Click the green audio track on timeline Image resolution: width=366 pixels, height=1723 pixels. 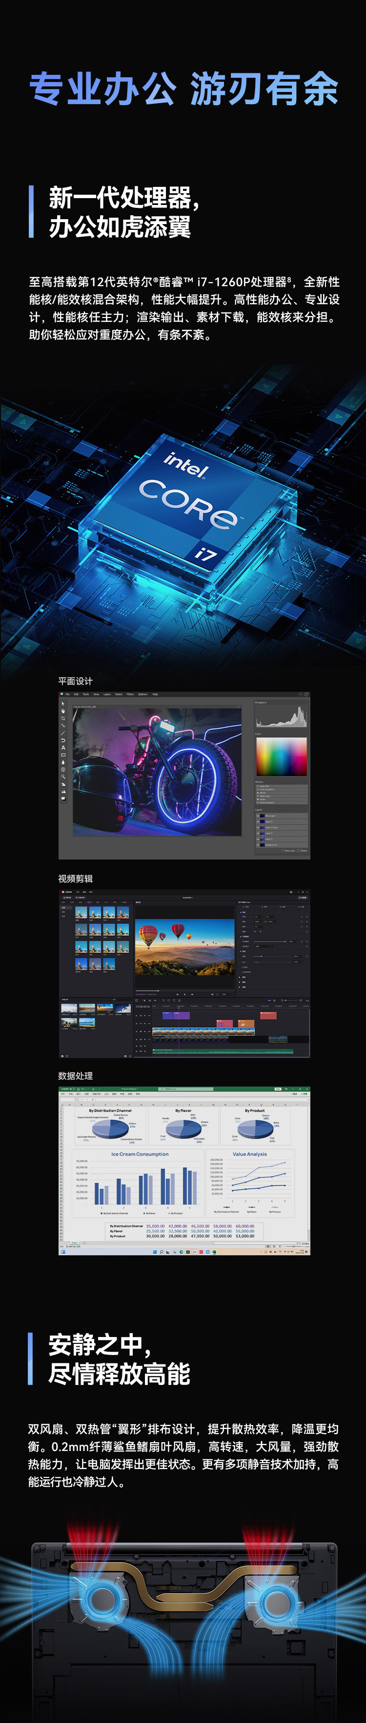(223, 1051)
